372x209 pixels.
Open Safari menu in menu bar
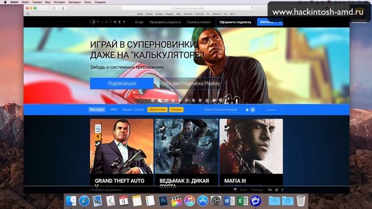[14, 2]
